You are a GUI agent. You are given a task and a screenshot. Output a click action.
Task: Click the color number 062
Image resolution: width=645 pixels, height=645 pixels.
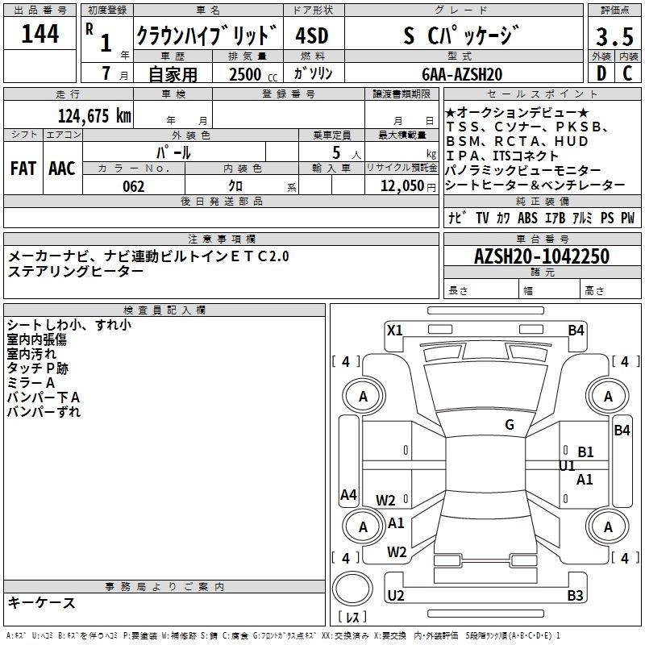point(134,186)
